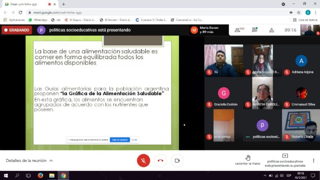Open the volume control in tray

tap(282, 176)
